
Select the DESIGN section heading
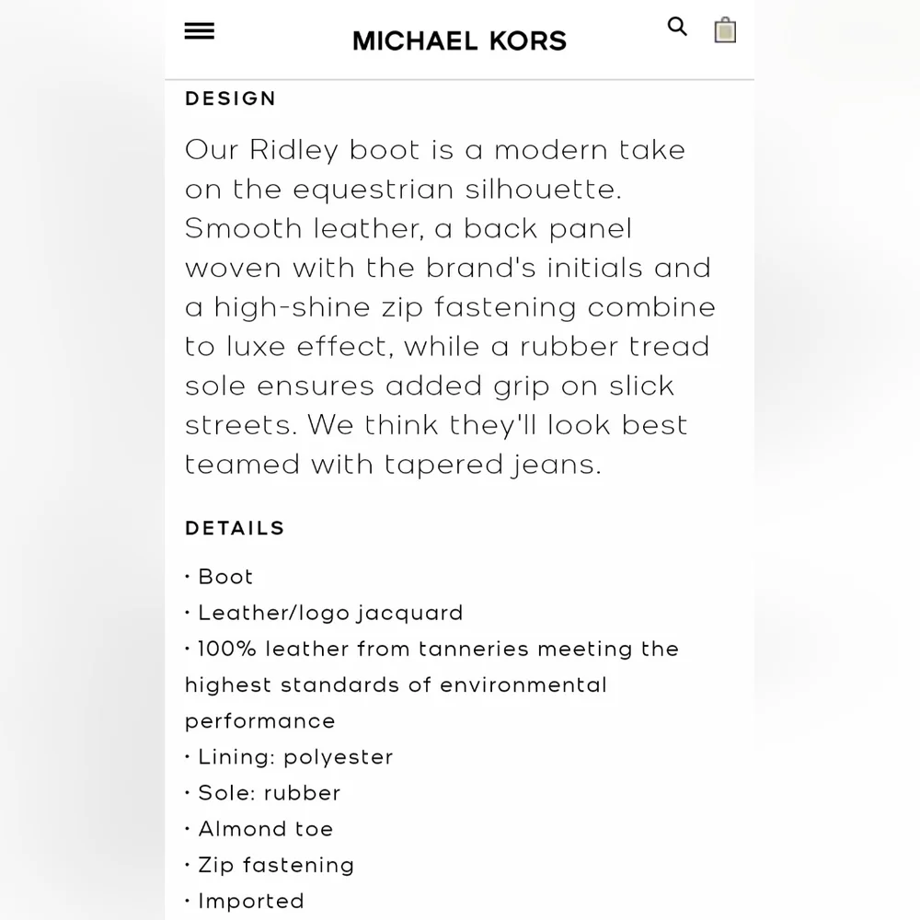click(x=231, y=98)
